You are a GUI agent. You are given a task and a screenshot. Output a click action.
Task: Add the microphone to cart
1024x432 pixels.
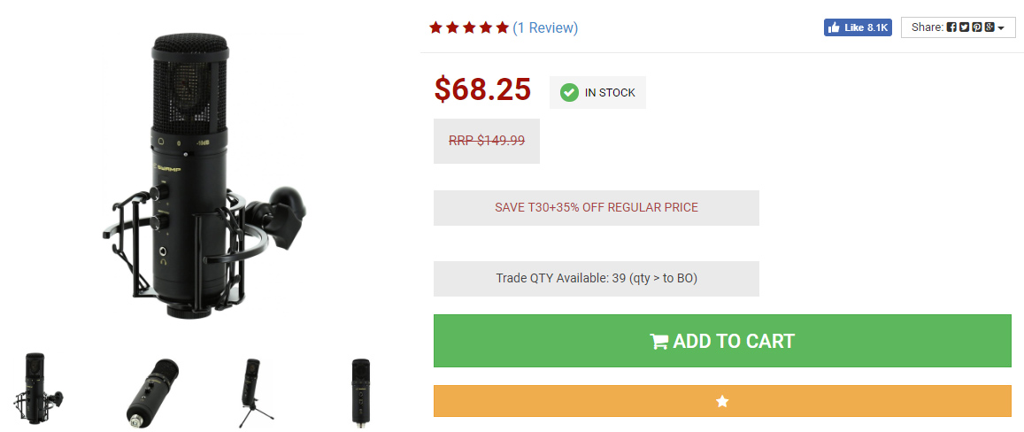pyautogui.click(x=722, y=341)
